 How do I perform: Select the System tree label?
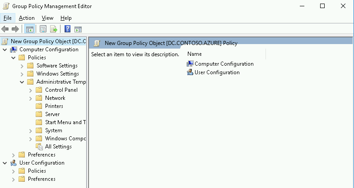(53, 130)
